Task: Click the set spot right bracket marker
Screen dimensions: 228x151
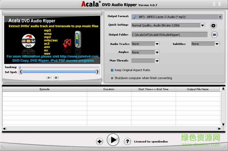Action: click(x=98, y=72)
